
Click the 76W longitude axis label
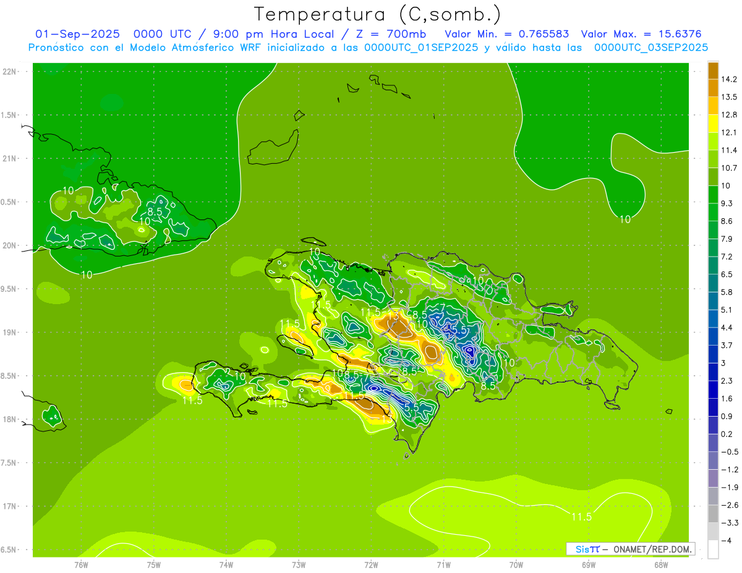point(81,564)
